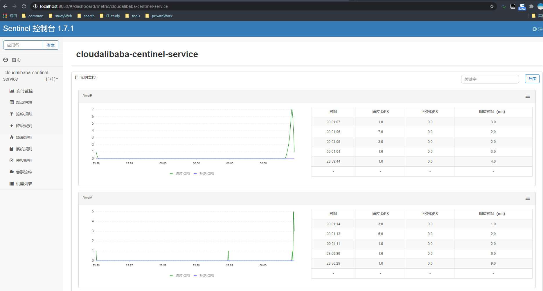543x291 pixels.
Task: Click cloudalibaba-centinel-service page heading
Action: coord(137,54)
